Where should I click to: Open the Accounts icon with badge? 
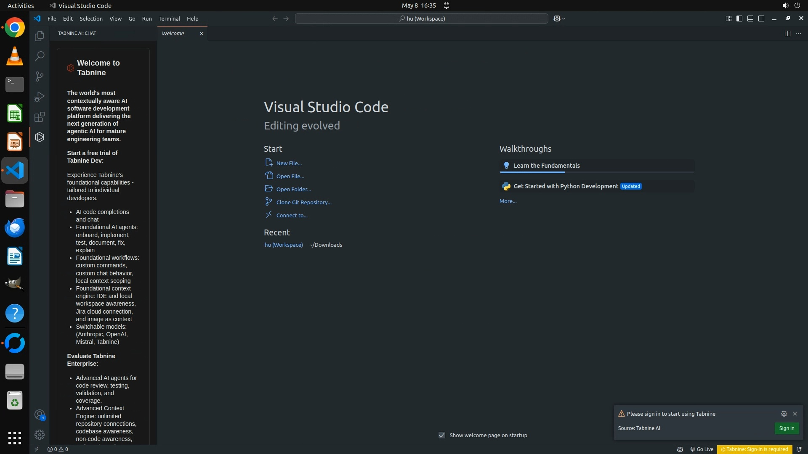click(x=40, y=415)
